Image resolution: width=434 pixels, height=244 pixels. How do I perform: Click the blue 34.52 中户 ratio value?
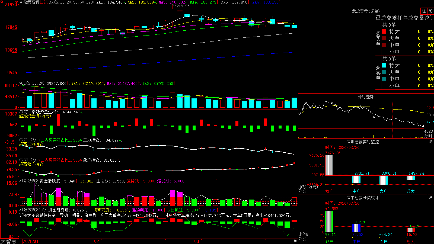pyautogui.click(x=358, y=235)
